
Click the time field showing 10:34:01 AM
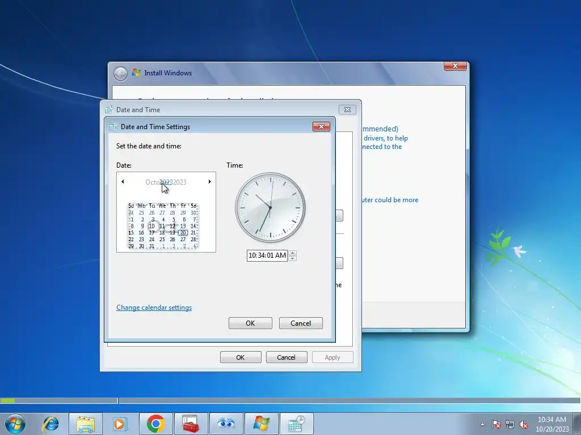(267, 255)
